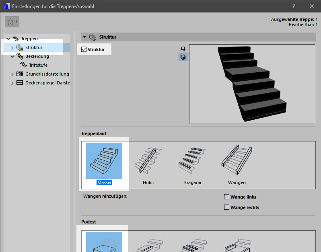Expand the Struktur tree node
The image size is (321, 252).
pyautogui.click(x=12, y=48)
